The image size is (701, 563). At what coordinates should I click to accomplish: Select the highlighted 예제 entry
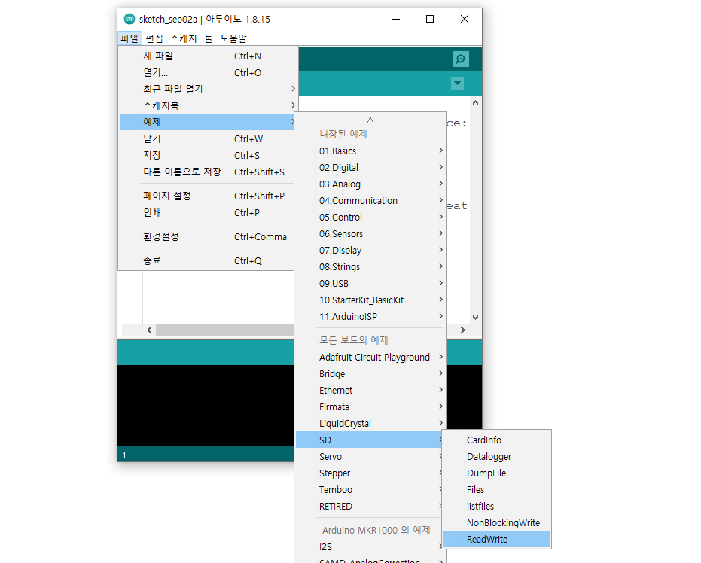[x=208, y=122]
